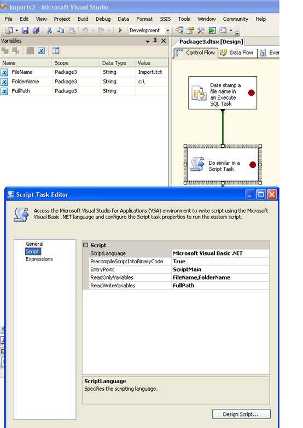Click Add Variable icon in Variables panel
Viewport: 303px width, 428px height.
tap(5, 51)
